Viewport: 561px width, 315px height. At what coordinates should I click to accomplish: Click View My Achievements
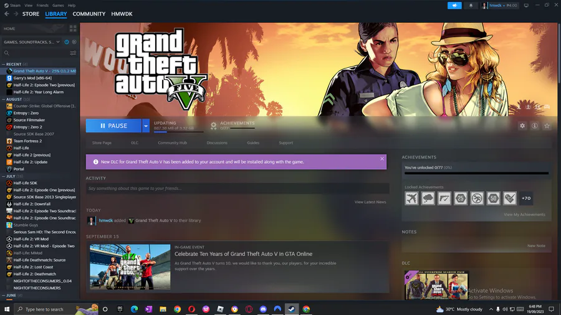click(524, 215)
